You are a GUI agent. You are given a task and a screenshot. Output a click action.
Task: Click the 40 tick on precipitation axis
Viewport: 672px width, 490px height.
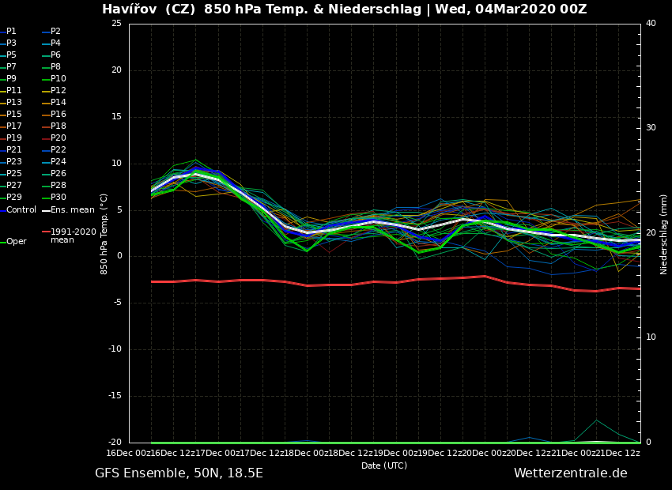click(x=651, y=24)
